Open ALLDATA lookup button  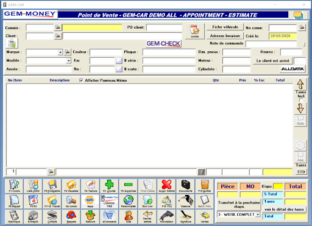pos(292,69)
